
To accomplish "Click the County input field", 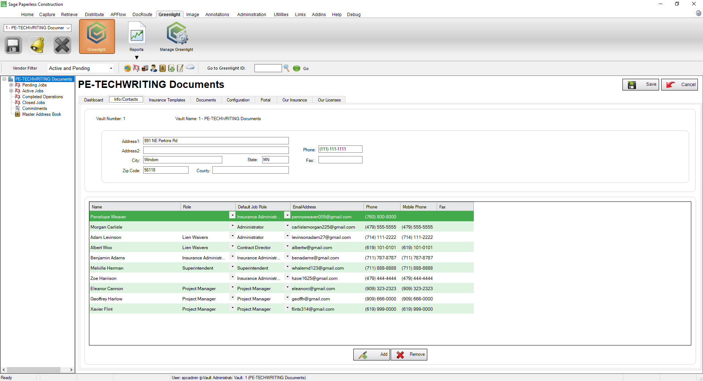I will pos(251,170).
